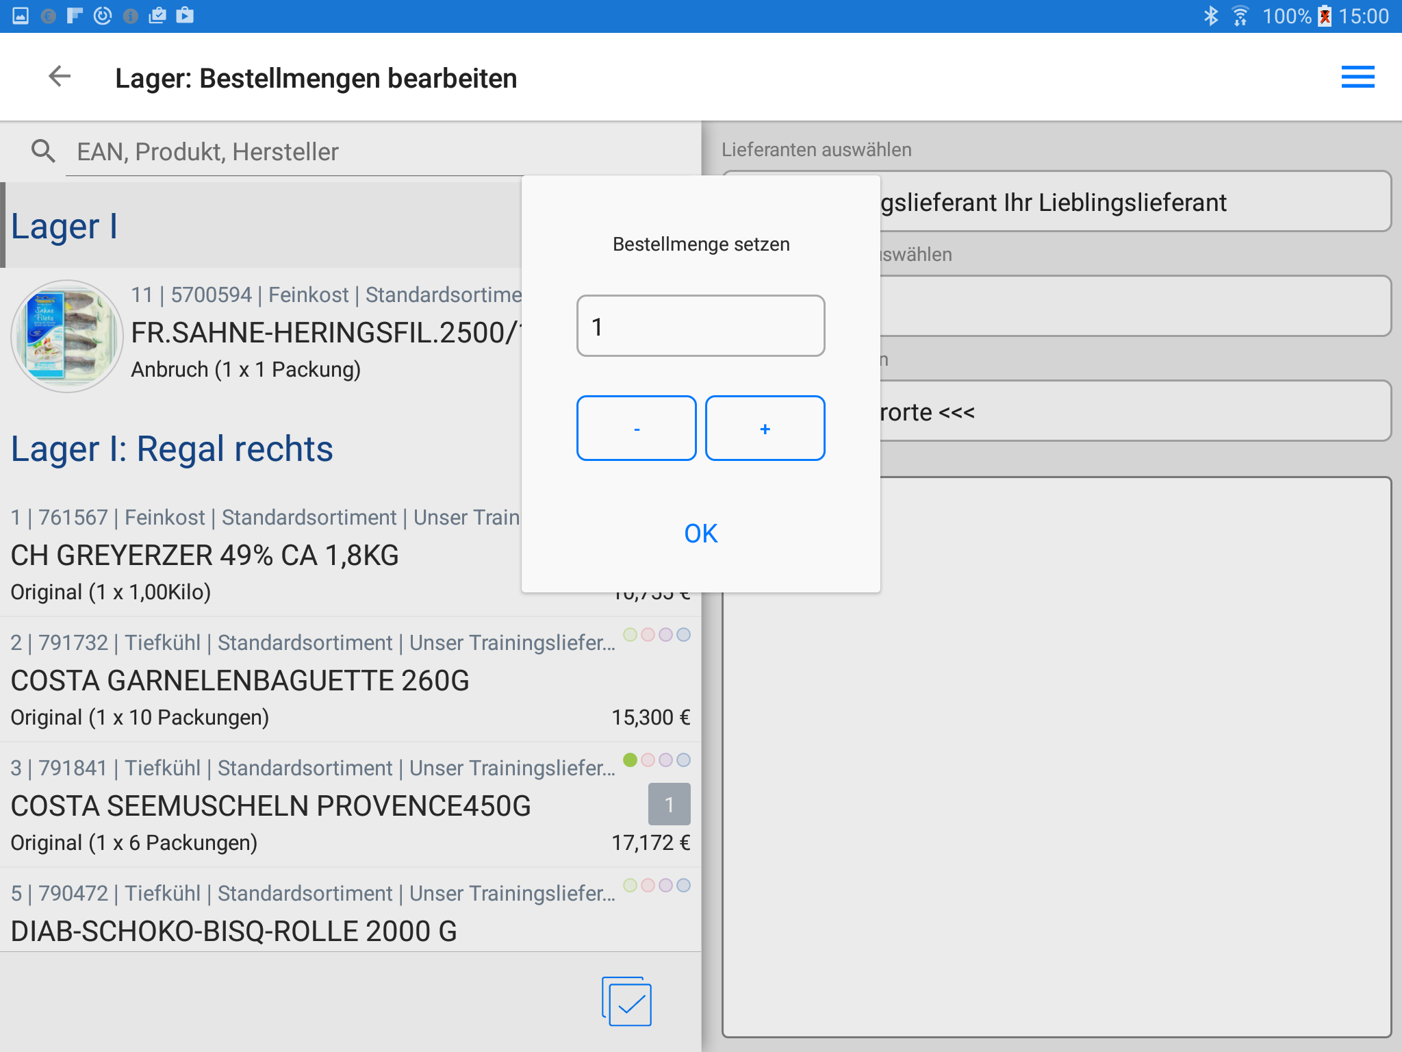Click the WiFi status icon
This screenshot has width=1402, height=1052.
coord(1240,16)
